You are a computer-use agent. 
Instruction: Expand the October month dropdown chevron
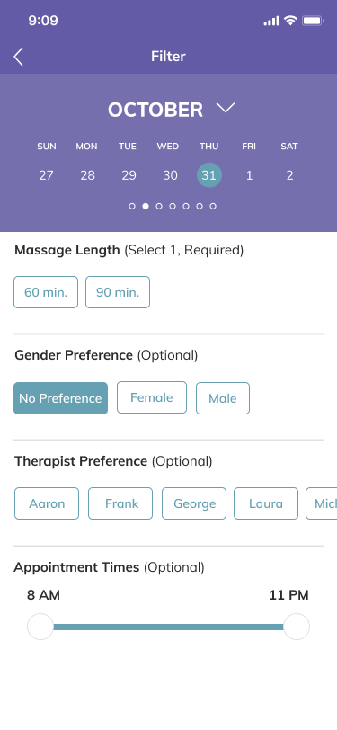pyautogui.click(x=226, y=108)
